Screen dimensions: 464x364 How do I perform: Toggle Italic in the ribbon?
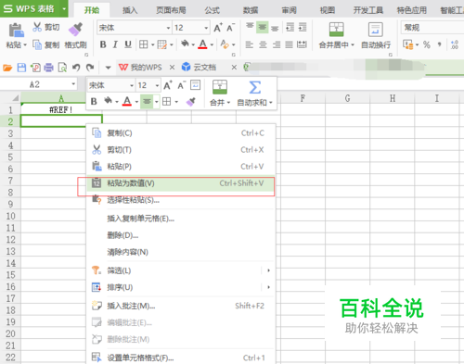(115, 44)
